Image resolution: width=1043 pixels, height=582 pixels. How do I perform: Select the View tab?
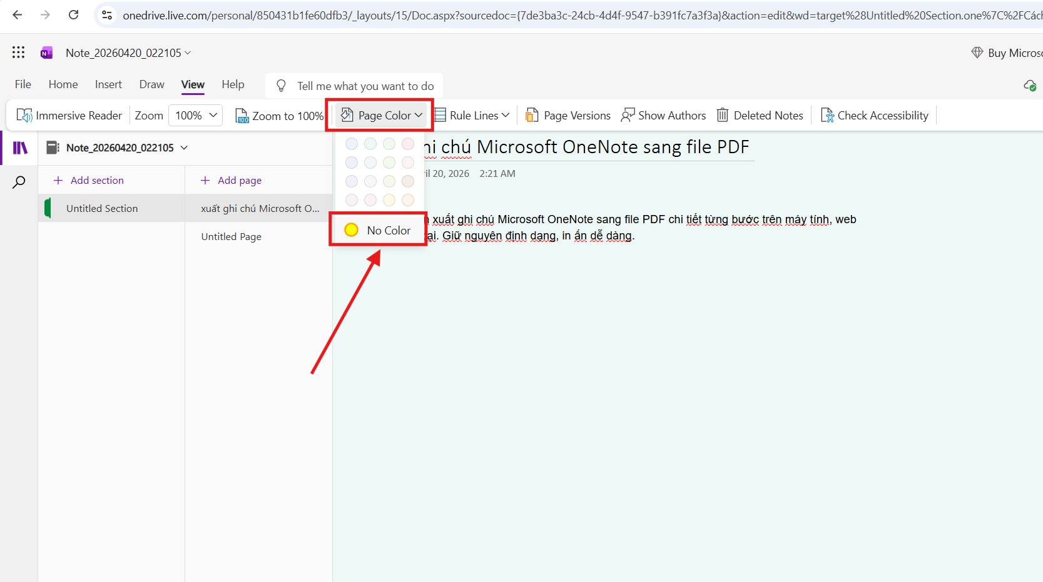pos(193,84)
